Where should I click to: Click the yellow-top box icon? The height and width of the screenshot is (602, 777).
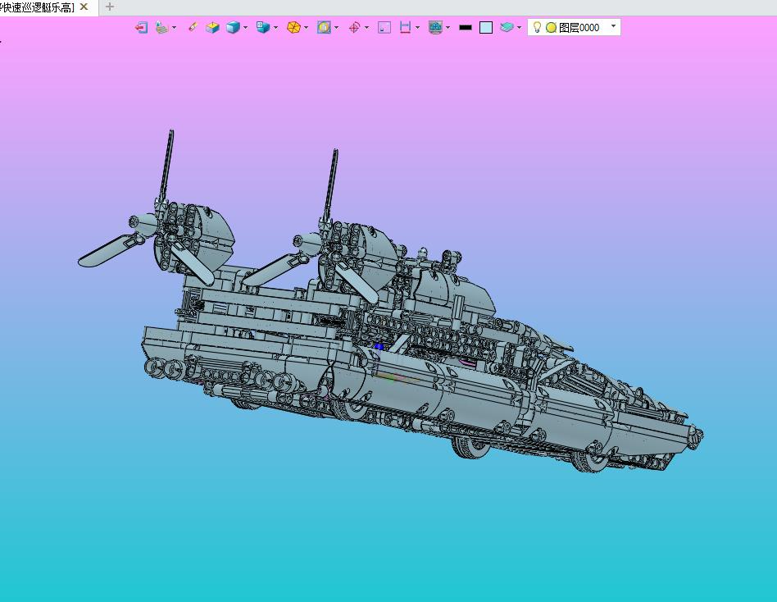(x=212, y=28)
